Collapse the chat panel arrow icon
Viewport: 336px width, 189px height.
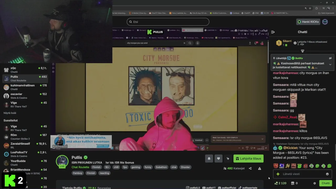[x=273, y=32]
